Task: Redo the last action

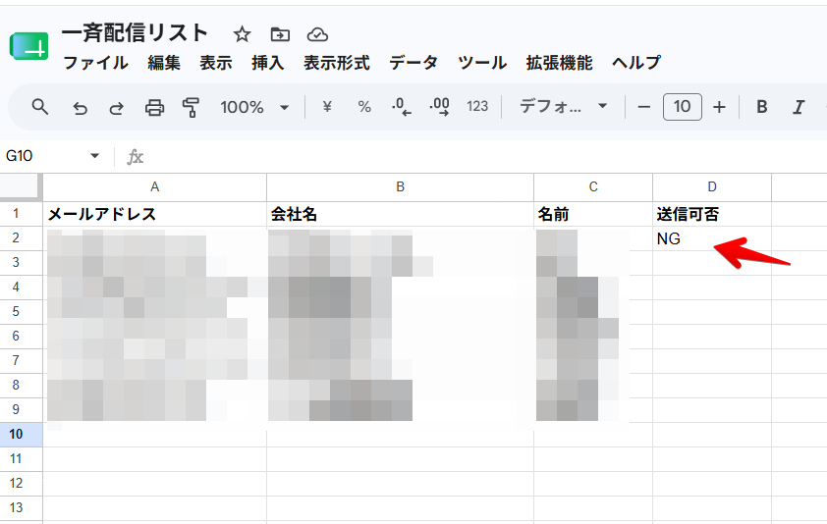Action: [x=117, y=108]
